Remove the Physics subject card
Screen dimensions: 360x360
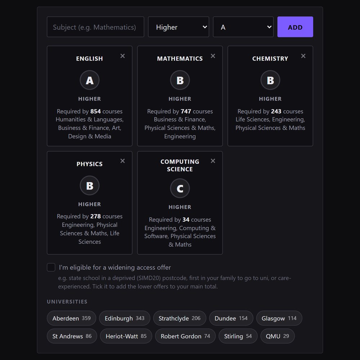coord(123,161)
